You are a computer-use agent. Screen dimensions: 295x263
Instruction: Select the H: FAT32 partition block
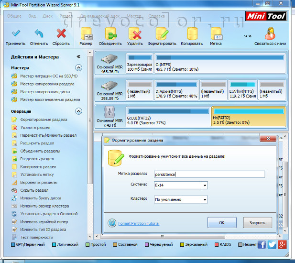pyautogui.click(x=248, y=117)
